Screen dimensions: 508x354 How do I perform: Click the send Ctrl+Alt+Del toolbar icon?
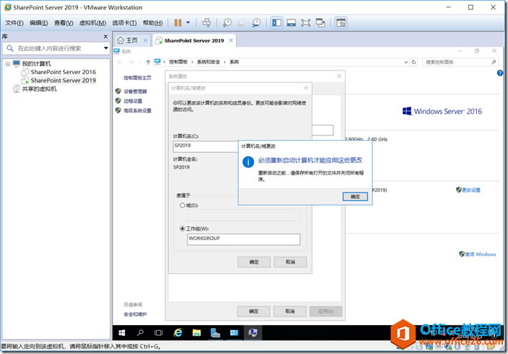point(207,23)
